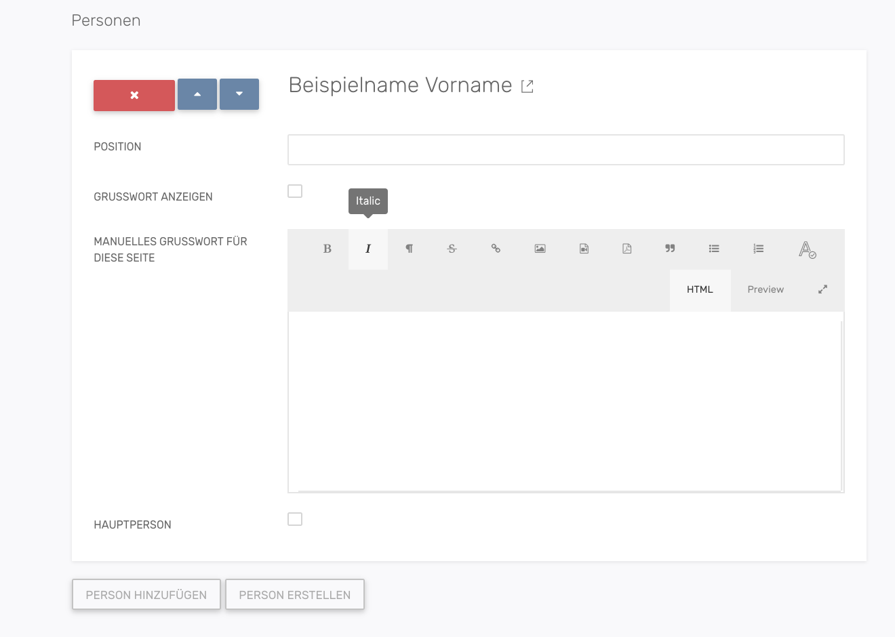Insert paragraph with the pilcrow icon

point(410,249)
